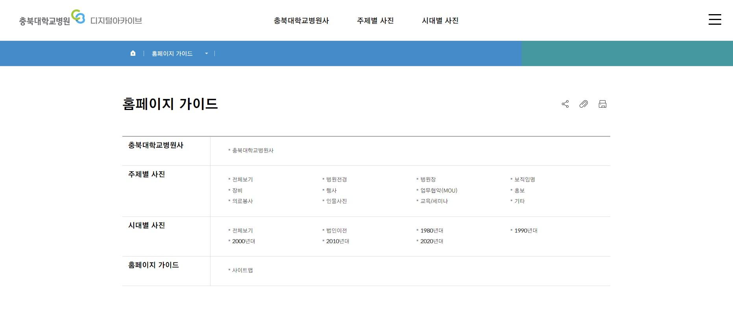
Task: Open 충북대학교병원사 in top navigation
Action: point(301,21)
